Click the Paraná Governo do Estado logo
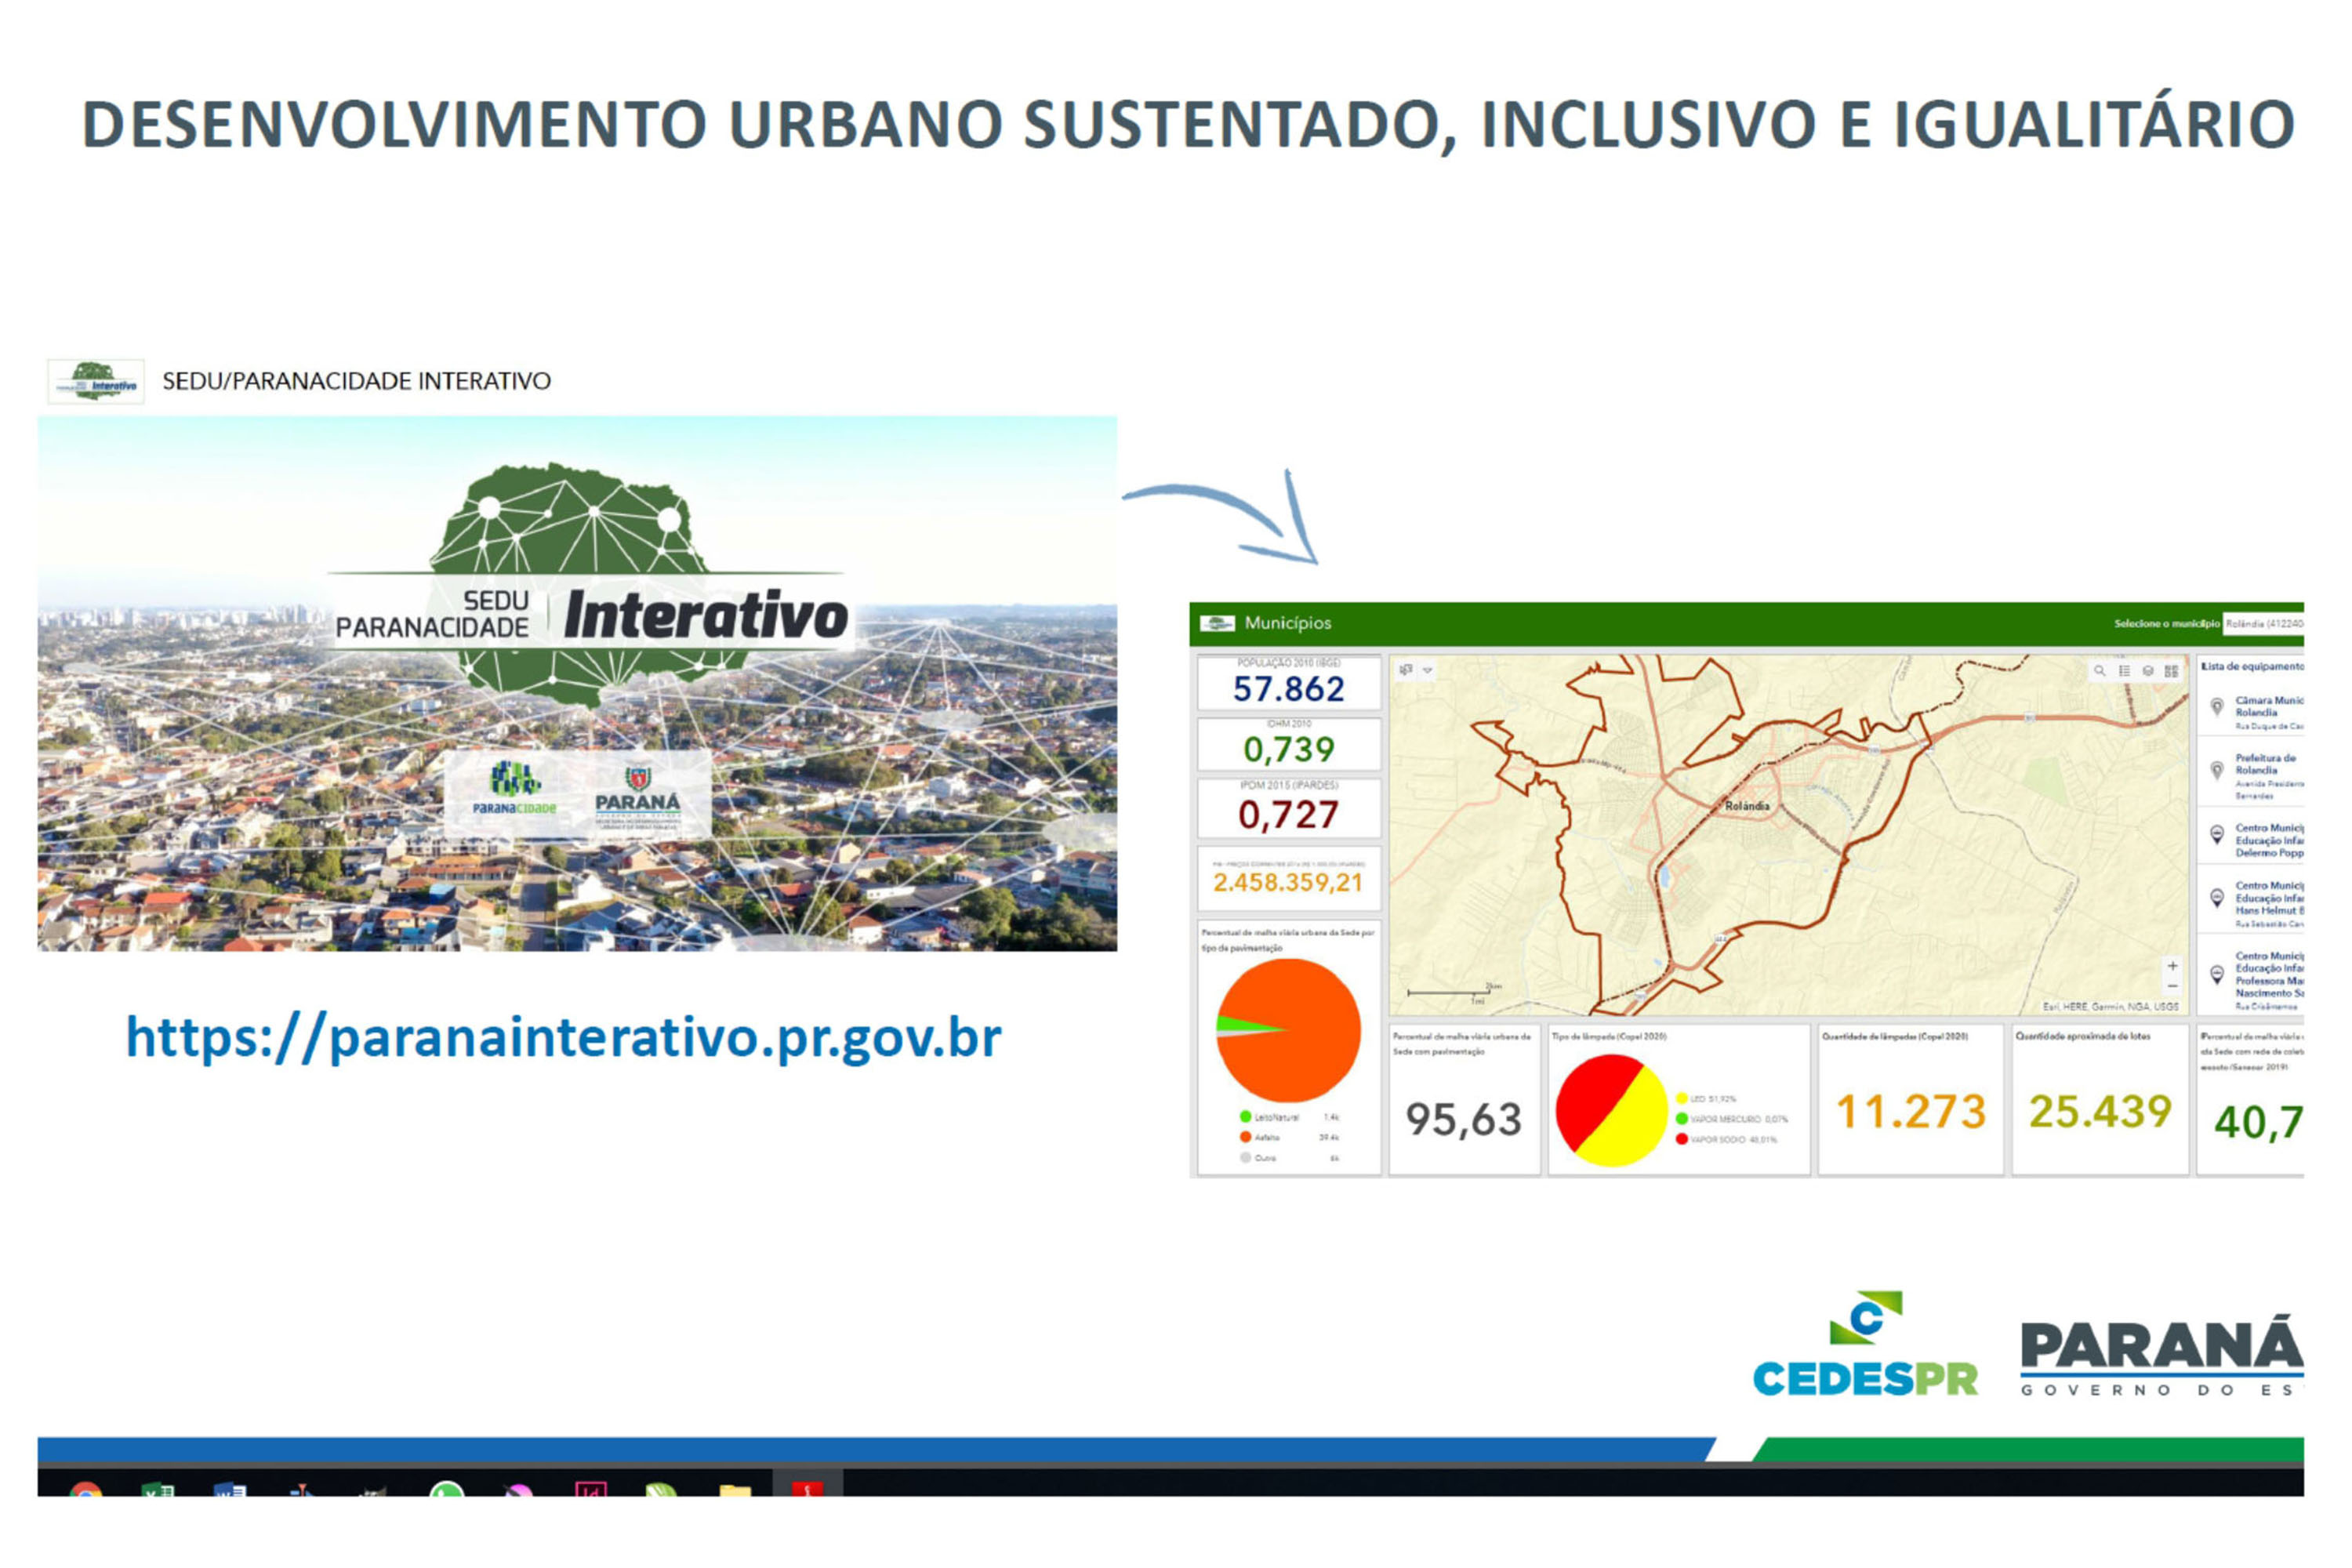This screenshot has width=2352, height=1568. 2162,1356
